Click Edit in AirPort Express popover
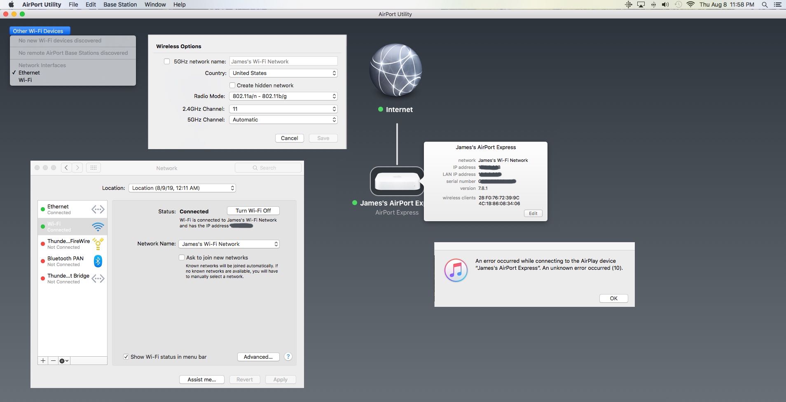Image resolution: width=786 pixels, height=402 pixels. 533,213
